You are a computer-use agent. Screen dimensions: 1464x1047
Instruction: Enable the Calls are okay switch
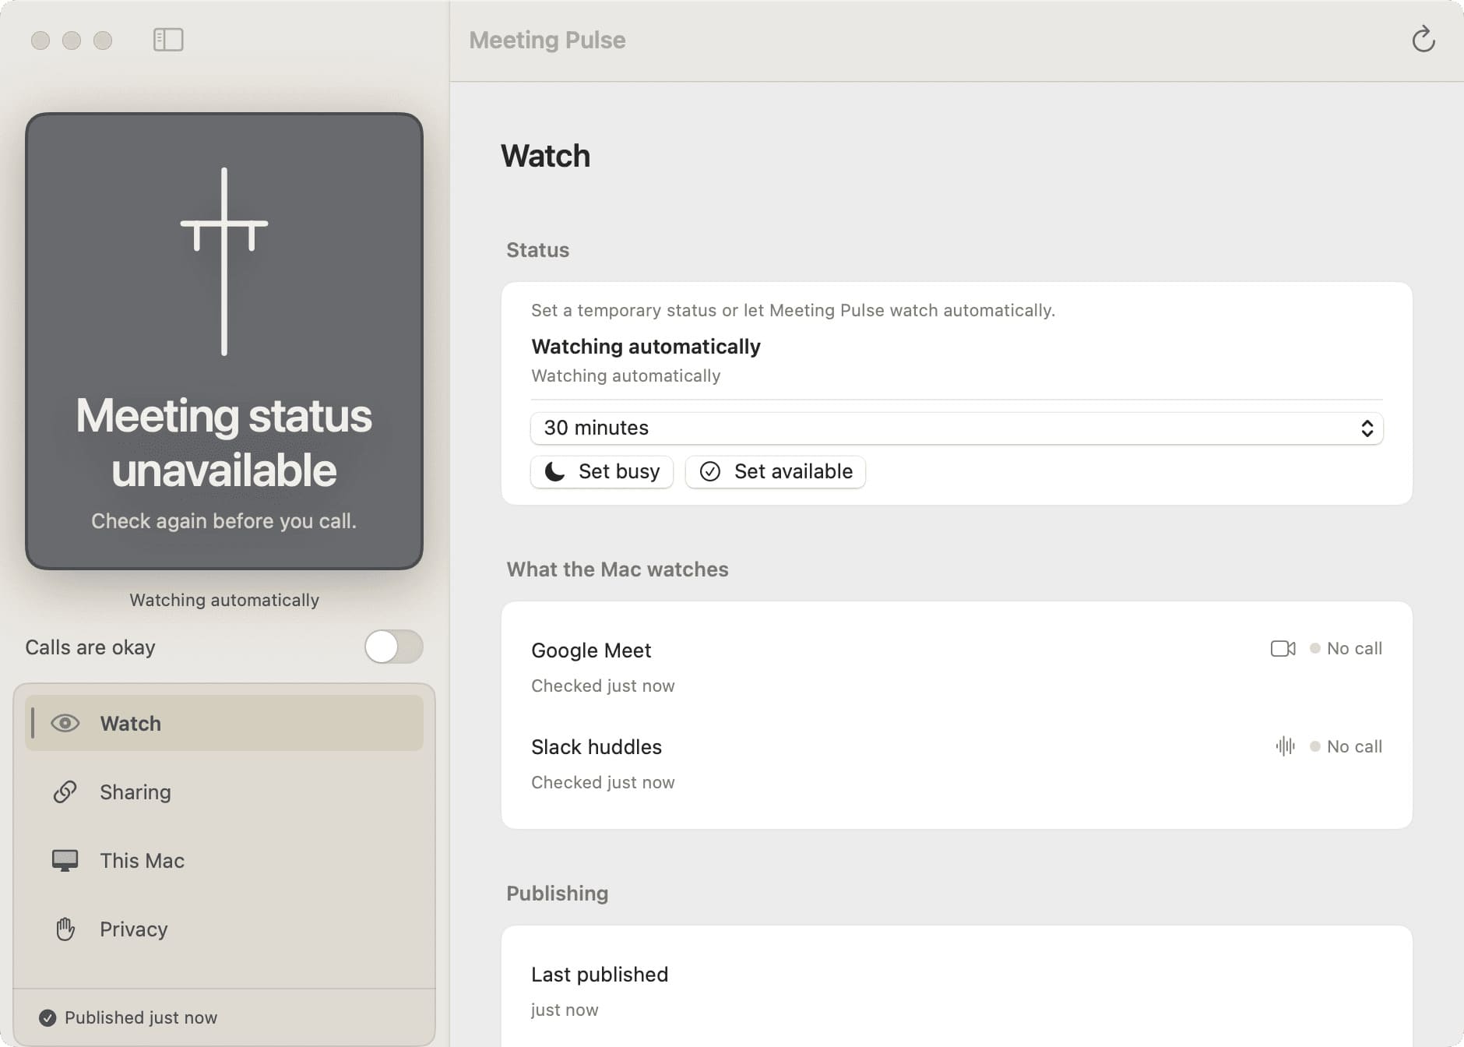(394, 647)
